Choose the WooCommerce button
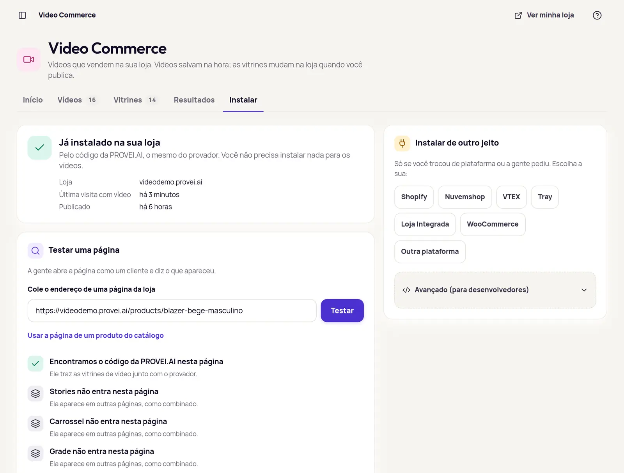This screenshot has height=473, width=624. coord(493,224)
